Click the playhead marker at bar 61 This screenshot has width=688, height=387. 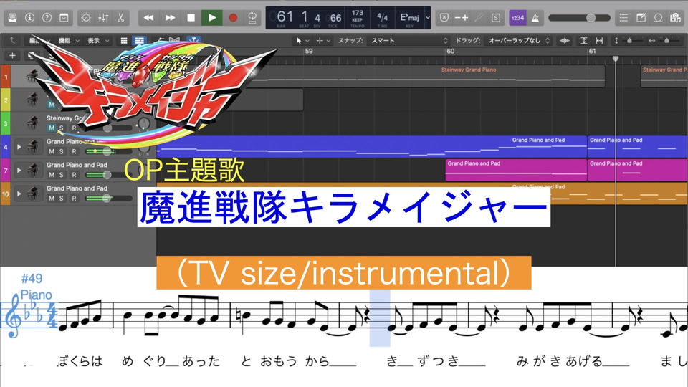[x=616, y=58]
